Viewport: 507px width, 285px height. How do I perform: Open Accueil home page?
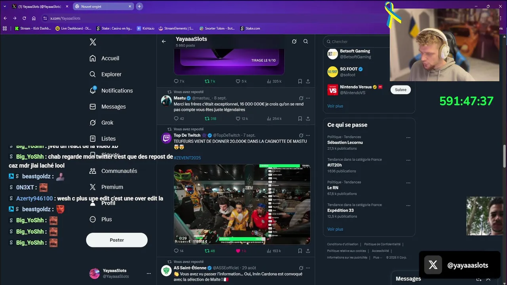coord(105,58)
